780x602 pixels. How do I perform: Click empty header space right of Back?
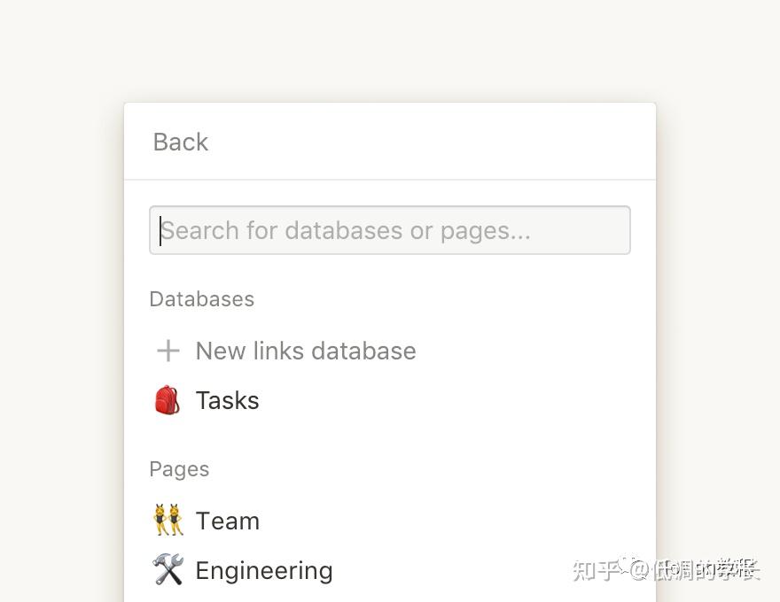pos(443,142)
